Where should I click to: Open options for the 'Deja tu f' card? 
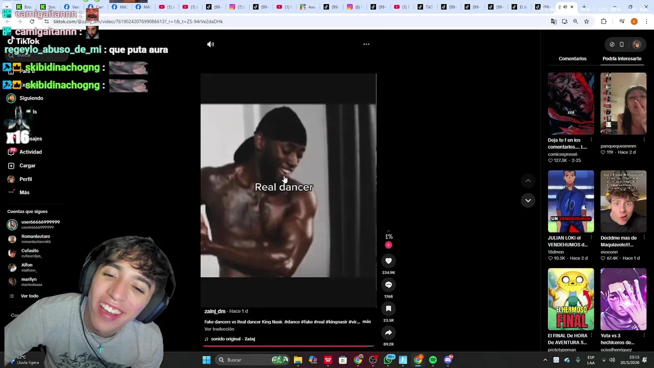coord(591,140)
